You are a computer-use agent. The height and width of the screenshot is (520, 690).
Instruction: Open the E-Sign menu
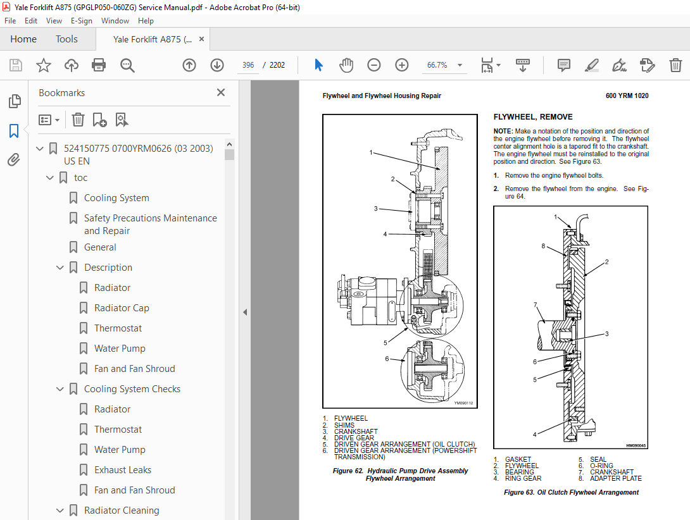tap(82, 21)
